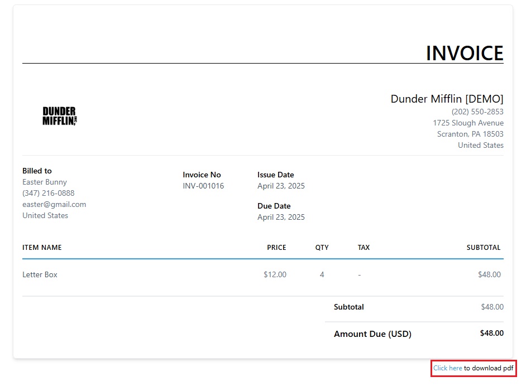Viewport: 526px width, 391px height.
Task: Click the bold amount due '$48.00'
Action: 492,333
